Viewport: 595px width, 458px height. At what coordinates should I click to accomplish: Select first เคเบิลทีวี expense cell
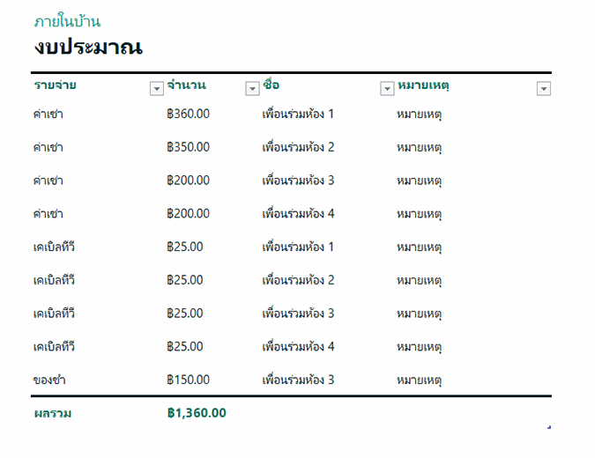click(54, 247)
